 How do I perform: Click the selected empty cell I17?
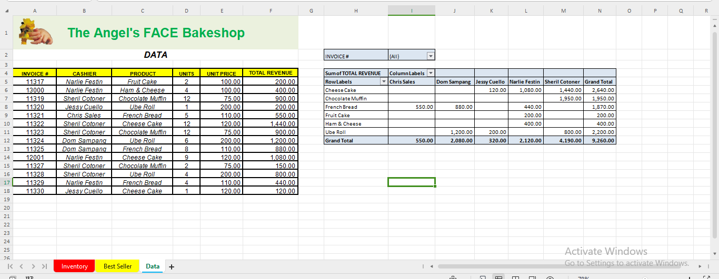(x=412, y=182)
